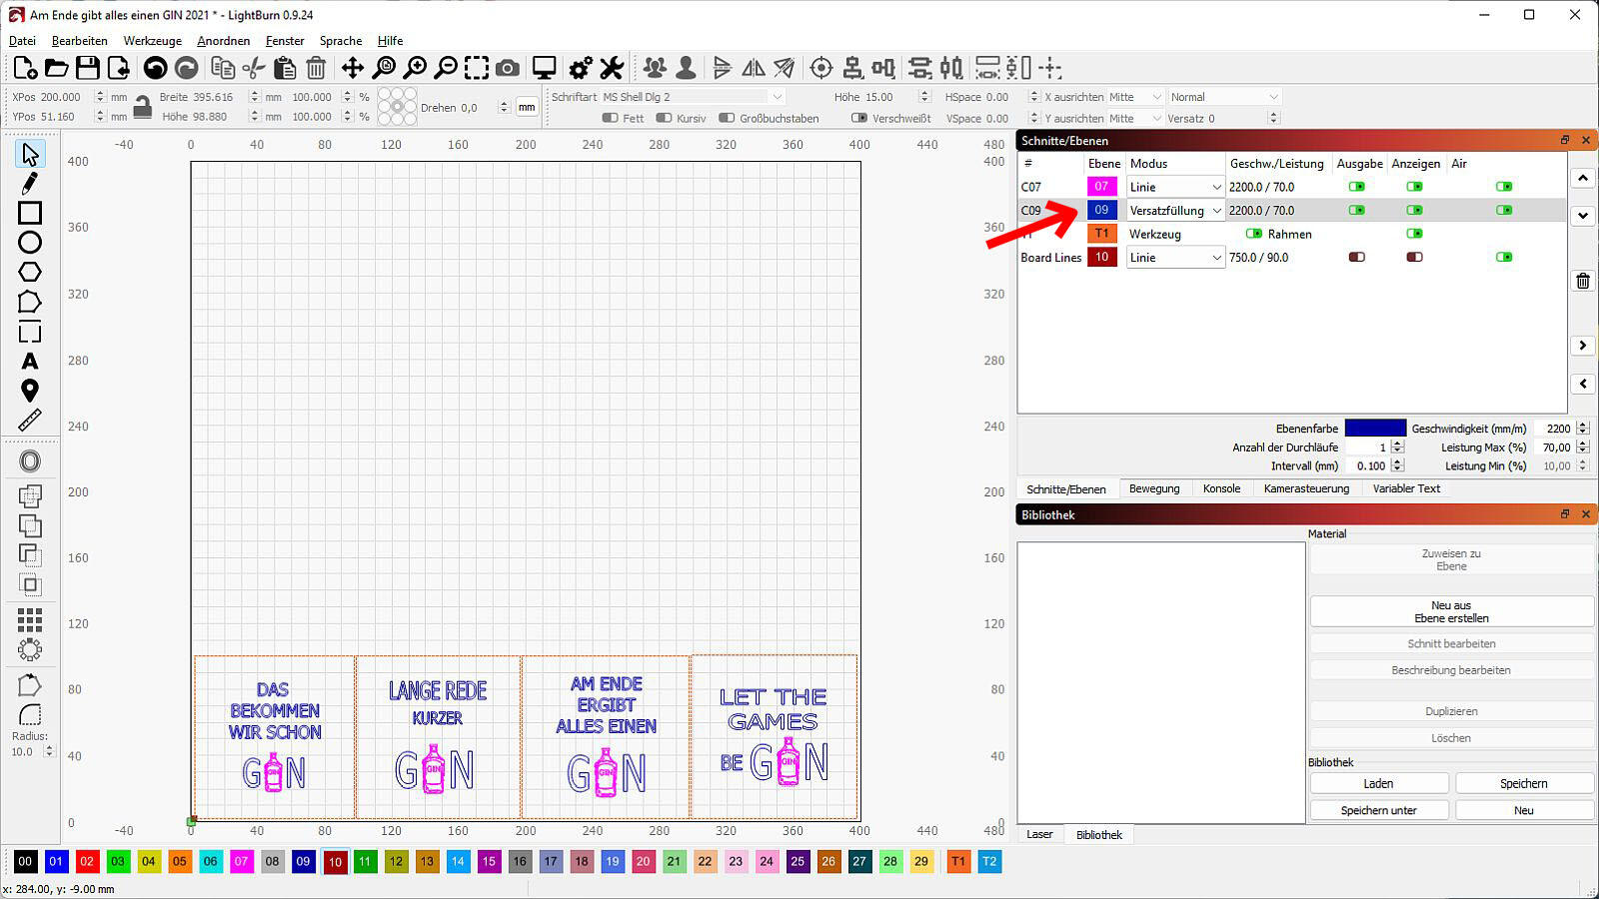Pick the red 02 palette color swatch

click(x=87, y=861)
